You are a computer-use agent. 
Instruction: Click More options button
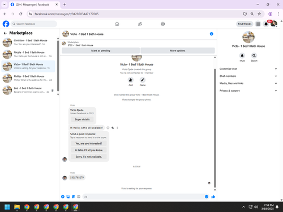(x=178, y=51)
